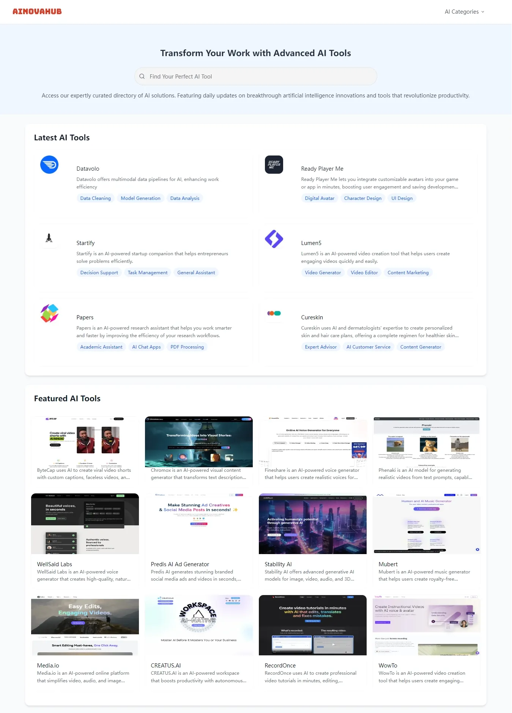Screen dimensions: 512x713
Task: Open the Startify tool title
Action: pyautogui.click(x=85, y=243)
